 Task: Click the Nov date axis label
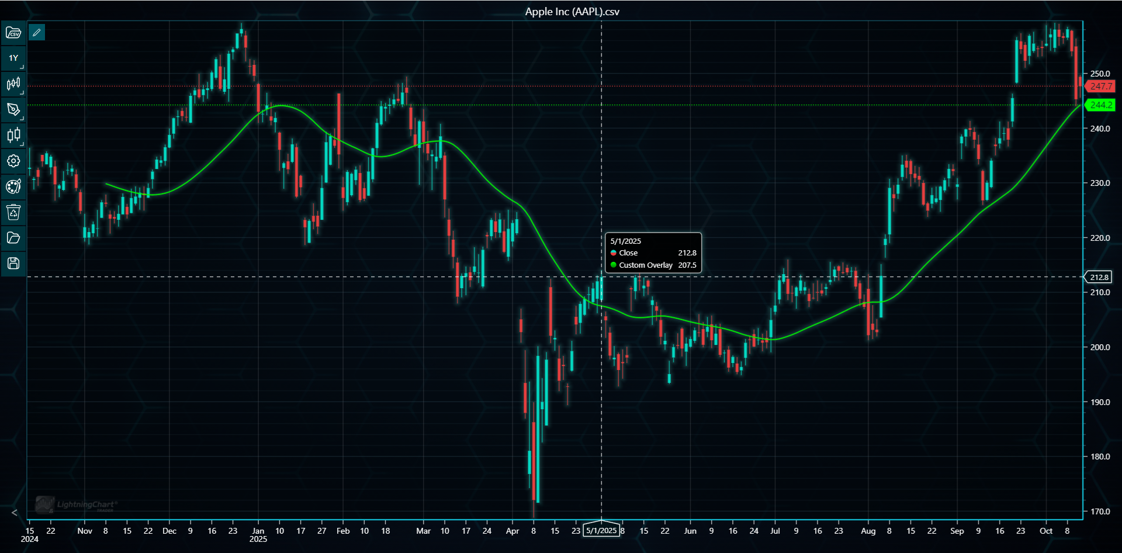point(85,531)
